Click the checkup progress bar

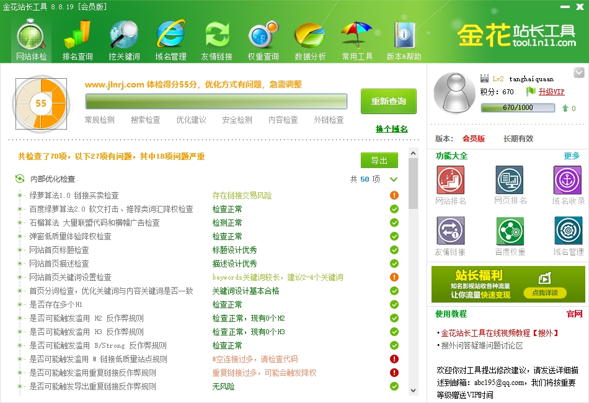(216, 102)
